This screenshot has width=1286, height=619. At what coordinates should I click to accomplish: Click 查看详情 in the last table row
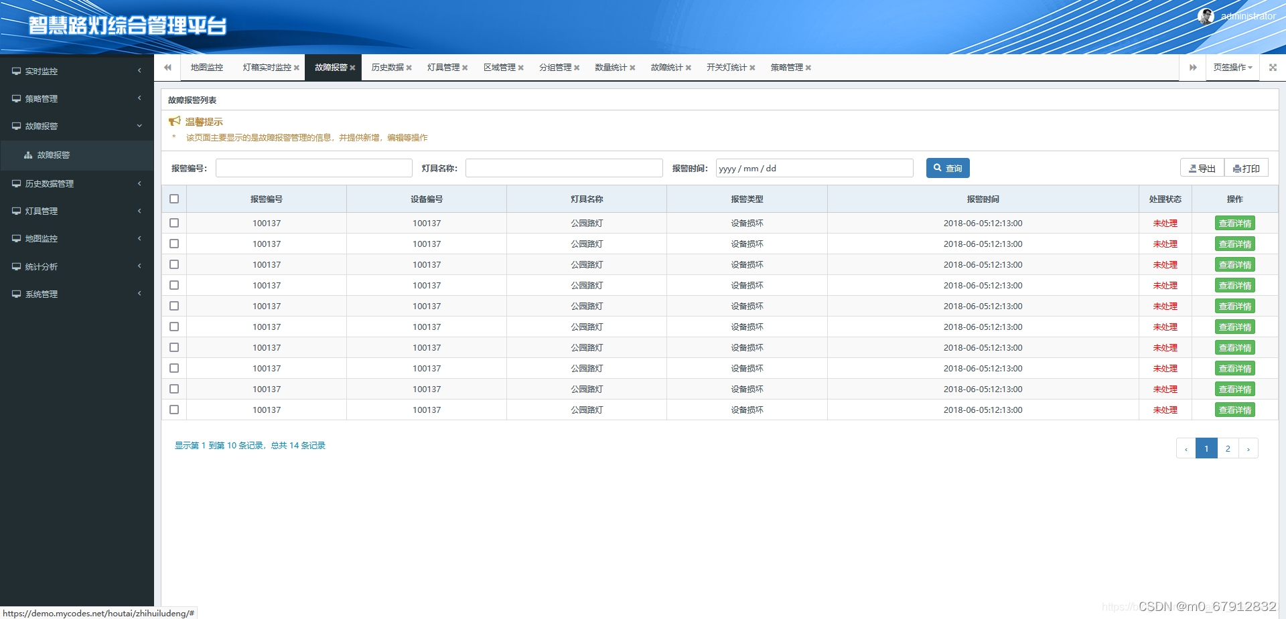tap(1235, 410)
